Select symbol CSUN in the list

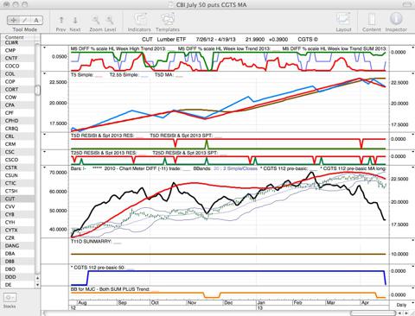tap(17, 175)
